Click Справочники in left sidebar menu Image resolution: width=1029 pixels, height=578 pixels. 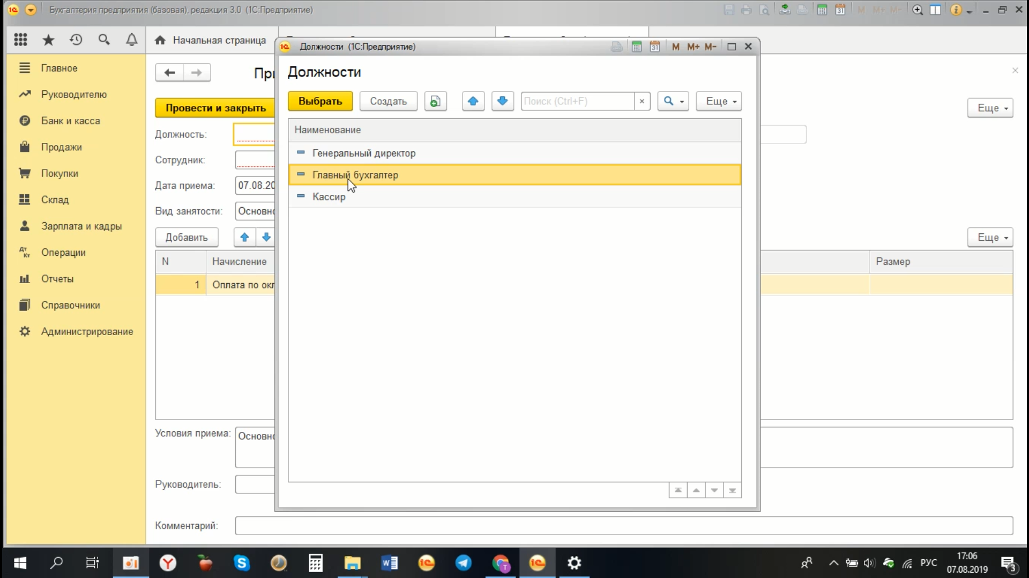[x=71, y=305]
